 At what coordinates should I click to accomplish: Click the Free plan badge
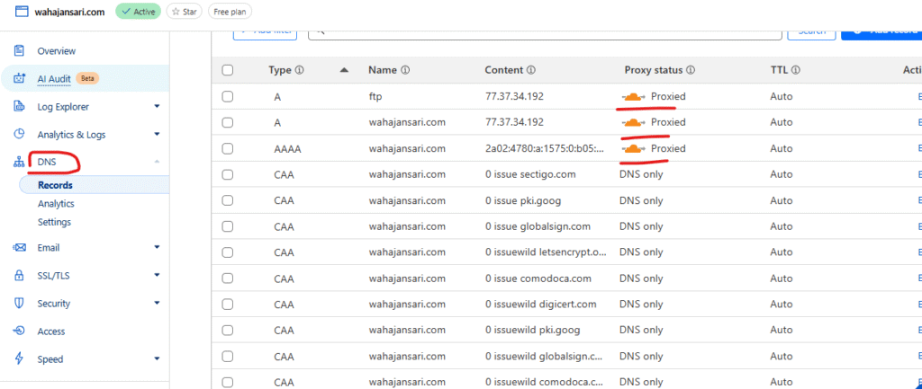tap(230, 11)
